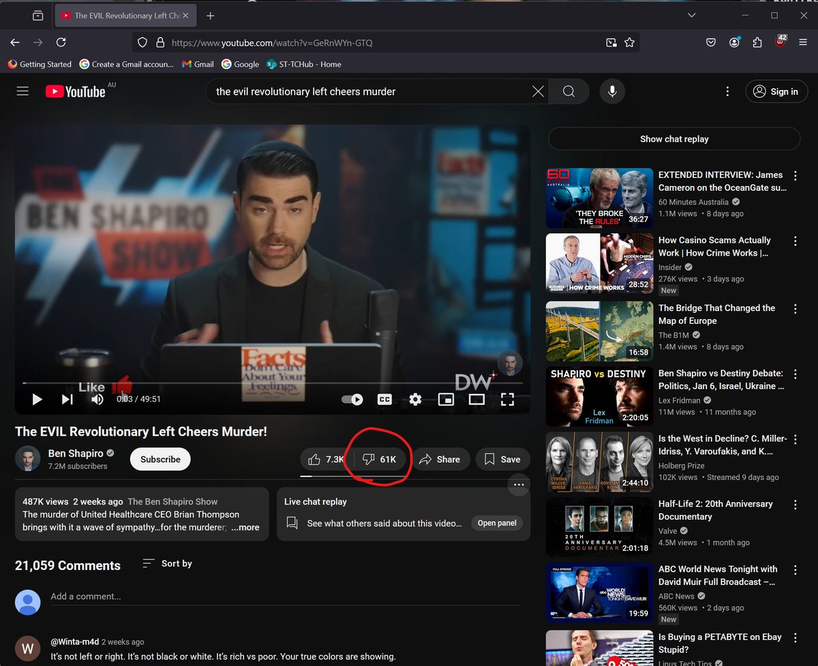This screenshot has width=818, height=666.
Task: Open options for ABC World News video
Action: tap(795, 570)
